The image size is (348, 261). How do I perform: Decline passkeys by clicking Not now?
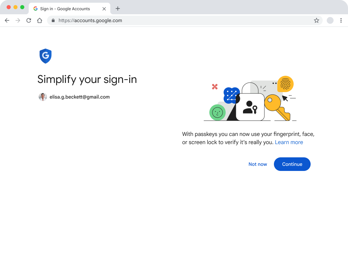258,164
